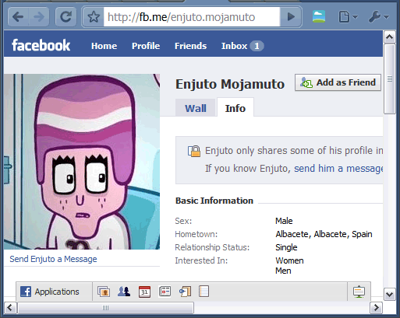Go forward with the browser forward arrow
The width and height of the screenshot is (400, 318).
[39, 17]
